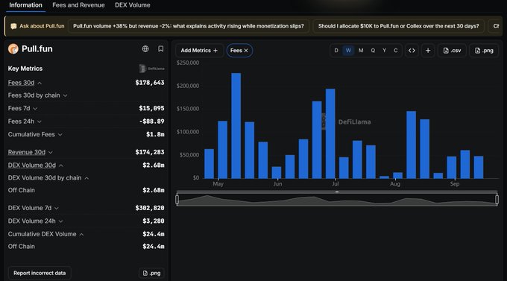This screenshot has height=281, width=507.
Task: Click the $250,000 axis label
Action: tap(188, 63)
